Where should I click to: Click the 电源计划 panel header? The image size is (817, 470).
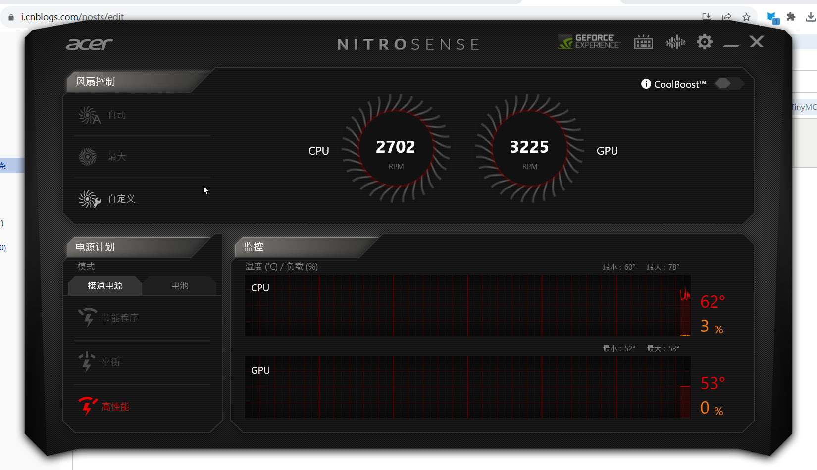(139, 247)
